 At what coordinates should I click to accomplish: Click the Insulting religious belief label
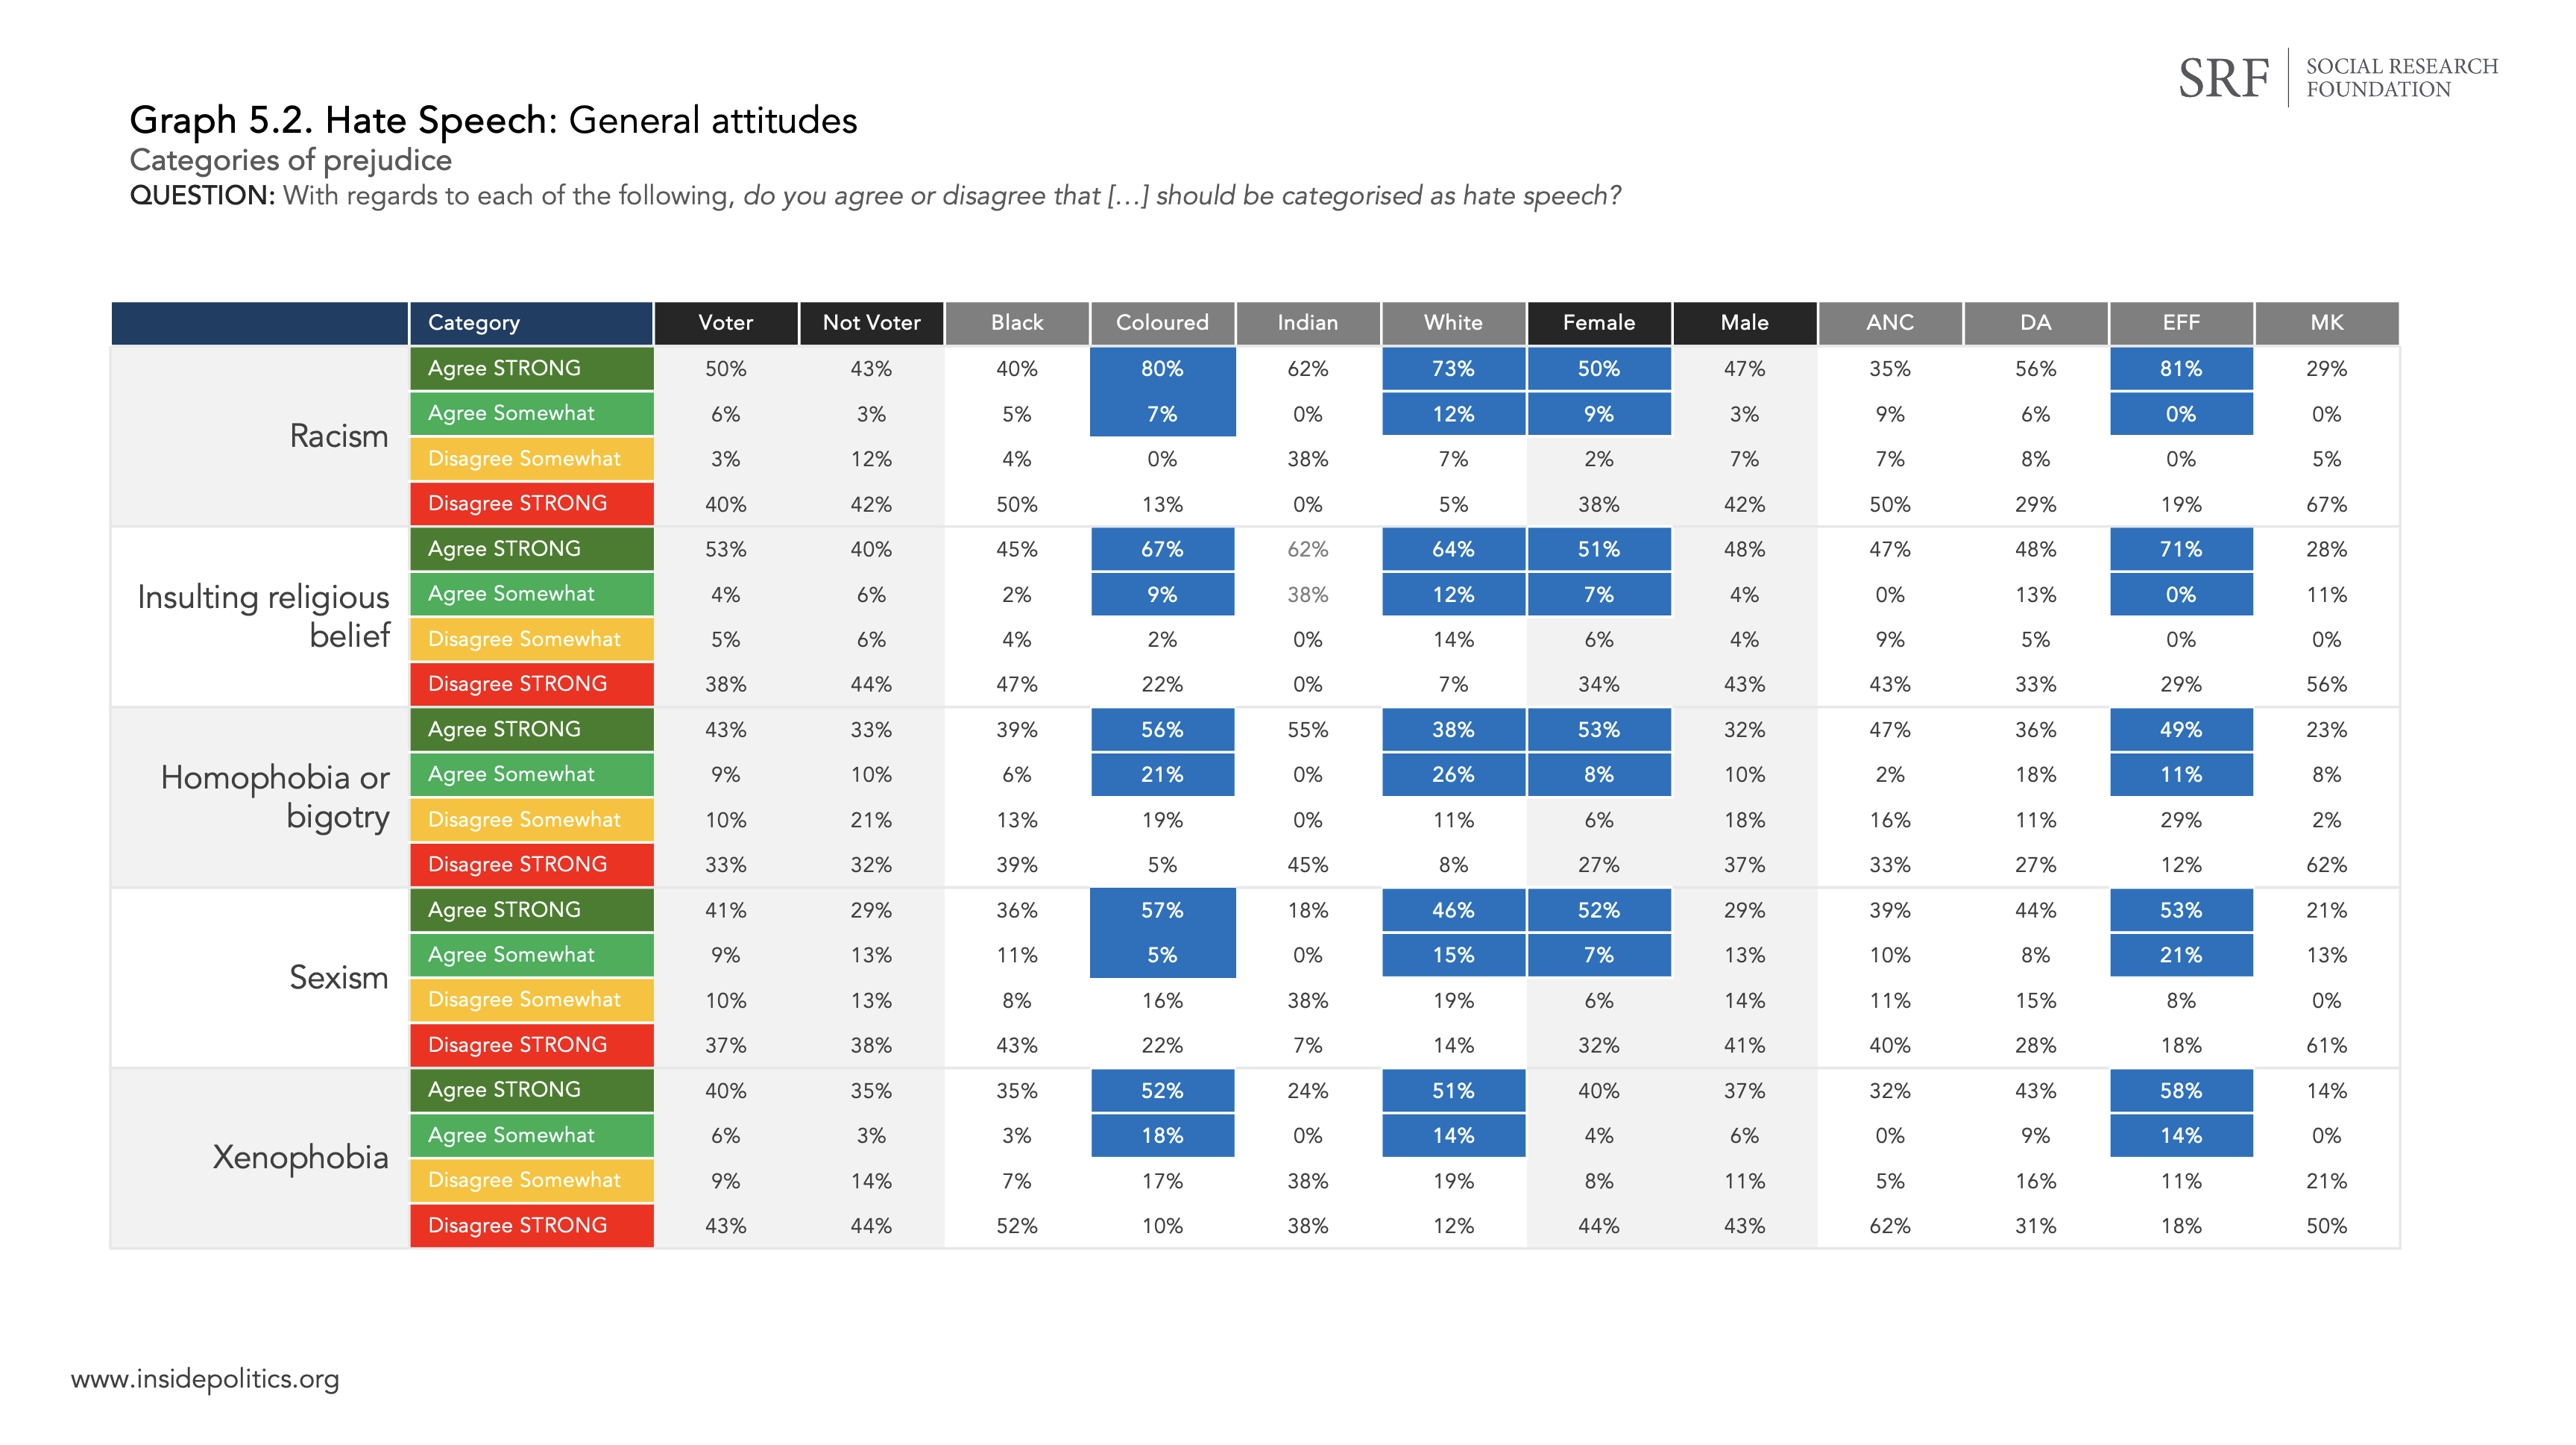(263, 615)
